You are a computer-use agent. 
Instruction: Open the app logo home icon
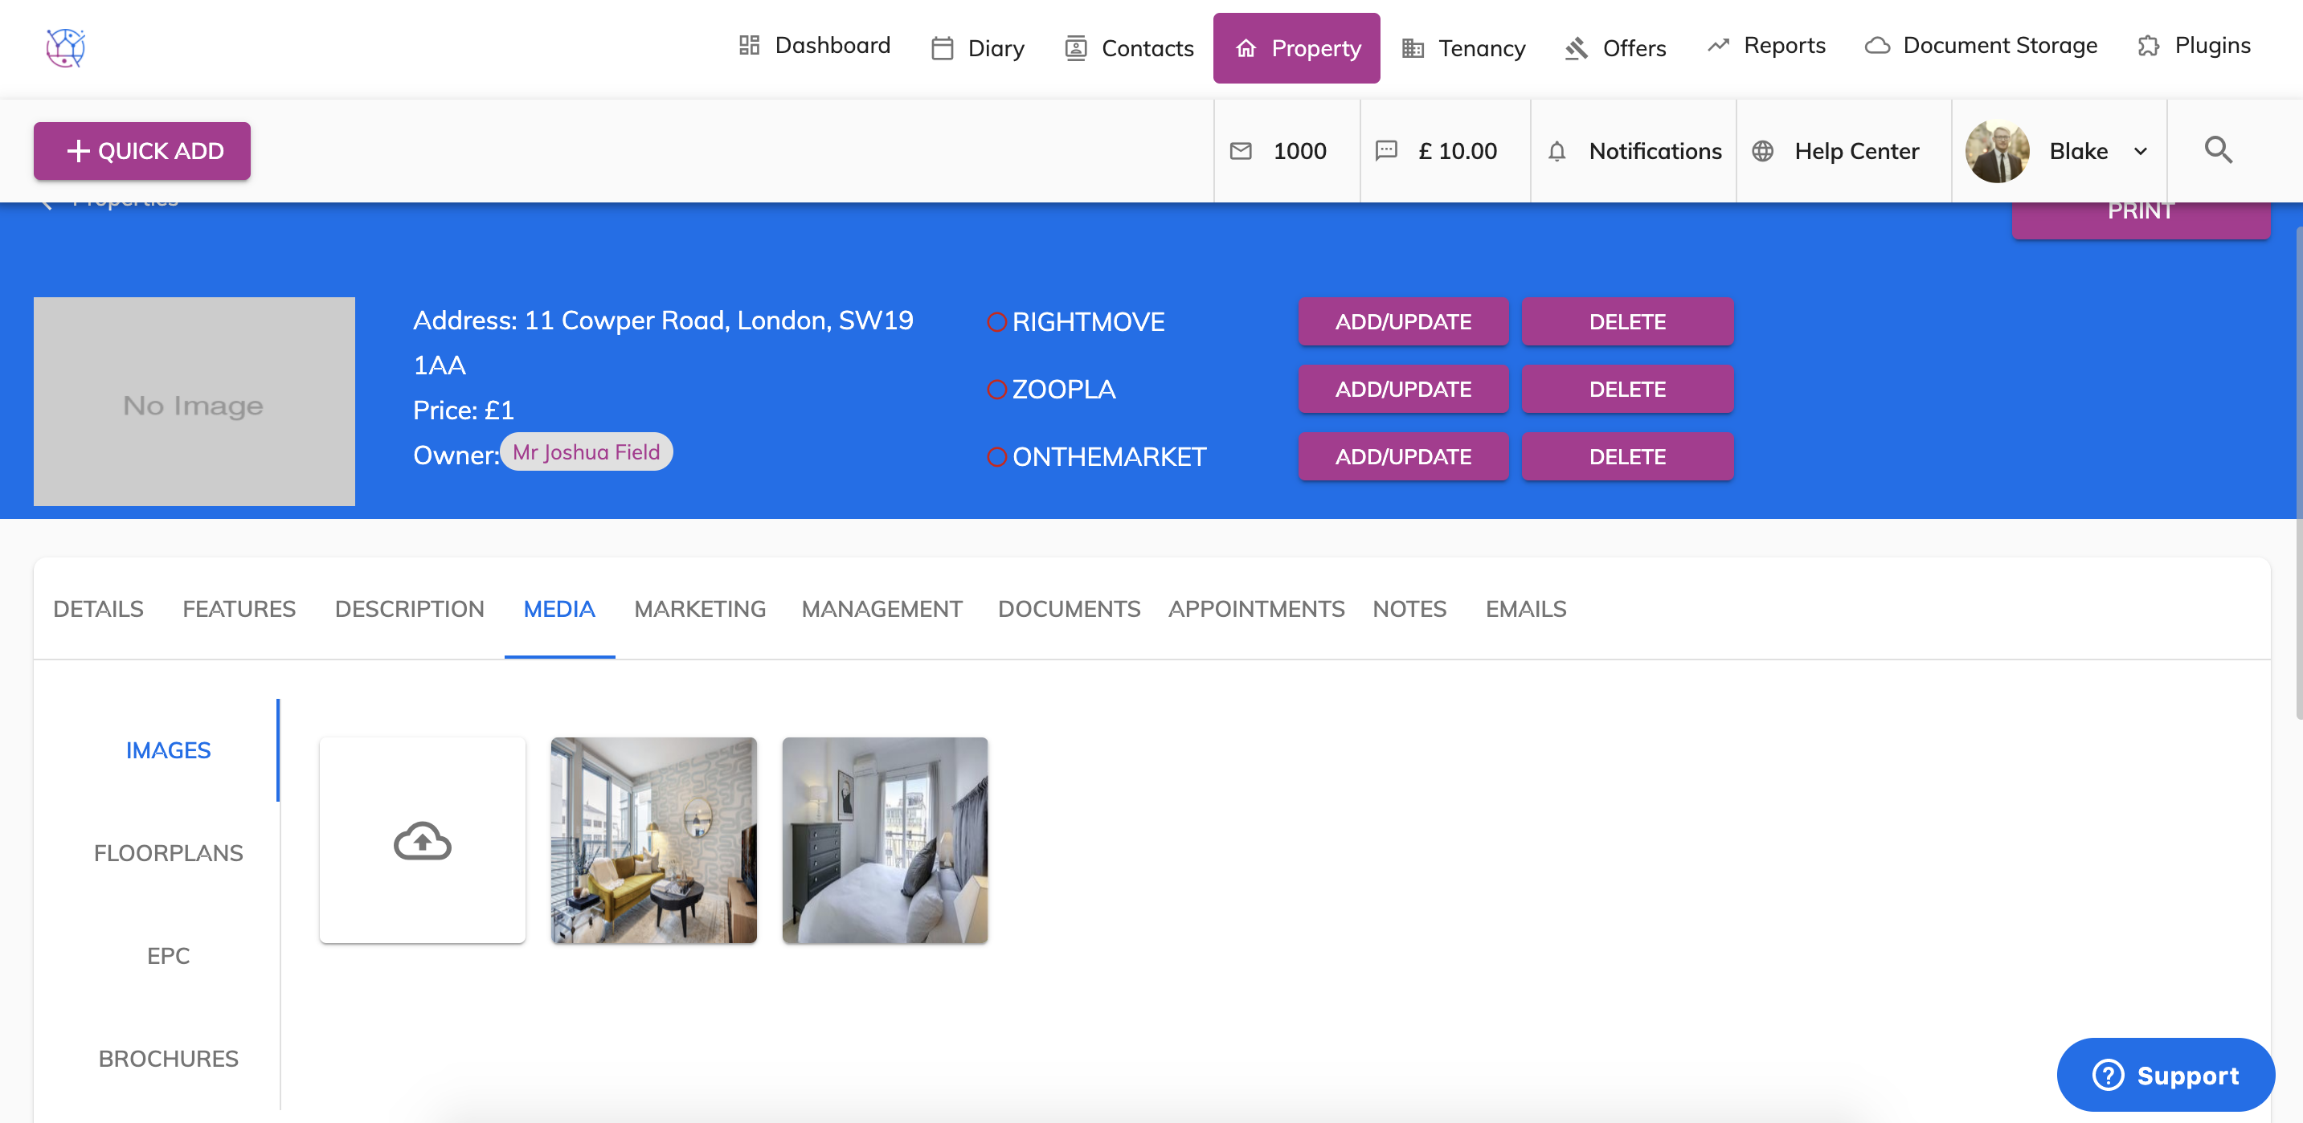[65, 47]
